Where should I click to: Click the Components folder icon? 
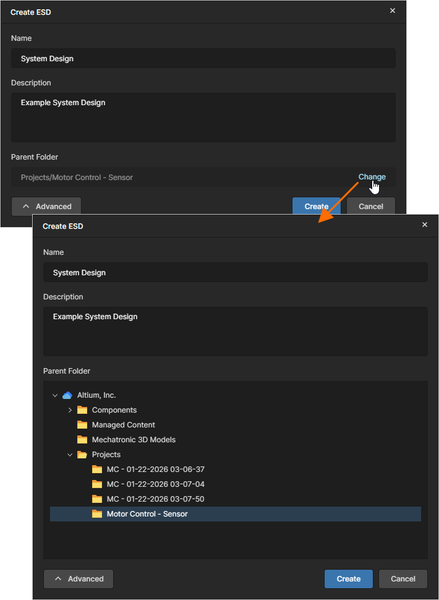click(82, 410)
